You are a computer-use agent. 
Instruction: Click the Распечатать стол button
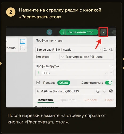tap(82, 32)
